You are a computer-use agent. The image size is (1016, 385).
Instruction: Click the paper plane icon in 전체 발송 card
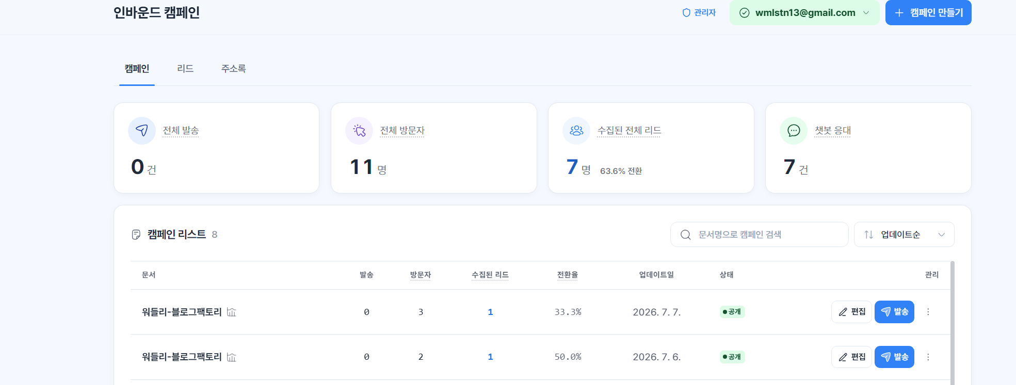(x=142, y=131)
